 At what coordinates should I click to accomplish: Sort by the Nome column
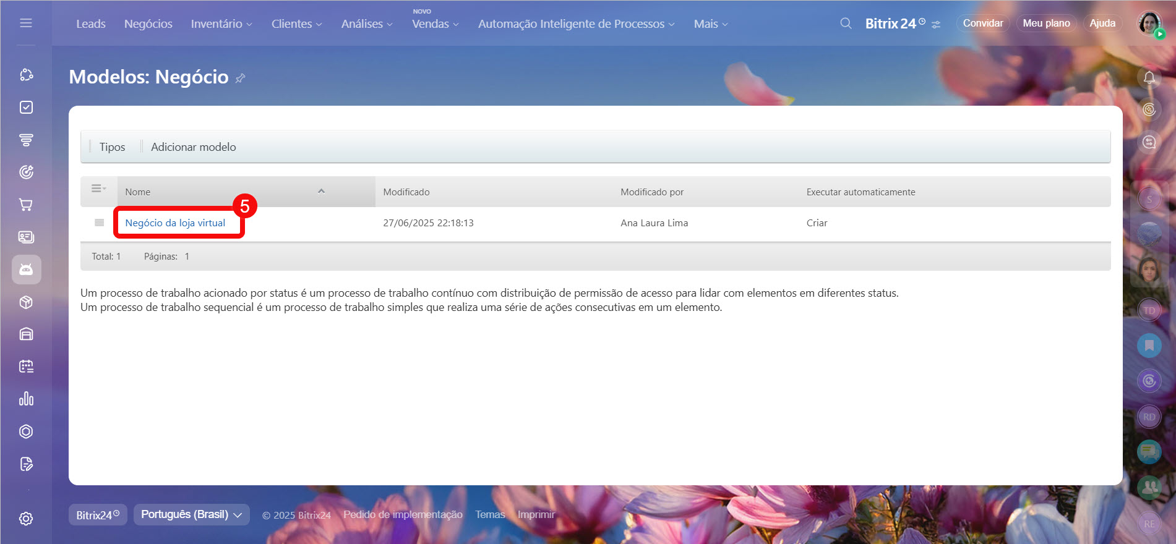[x=246, y=192]
